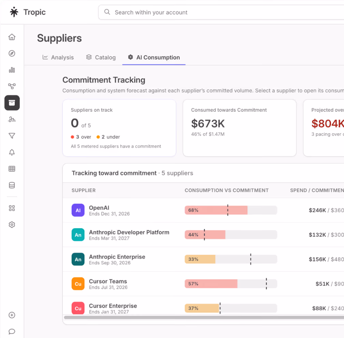Open the Cursor Teams supplier
Viewport: 344px width, 338px height.
pyautogui.click(x=203, y=284)
